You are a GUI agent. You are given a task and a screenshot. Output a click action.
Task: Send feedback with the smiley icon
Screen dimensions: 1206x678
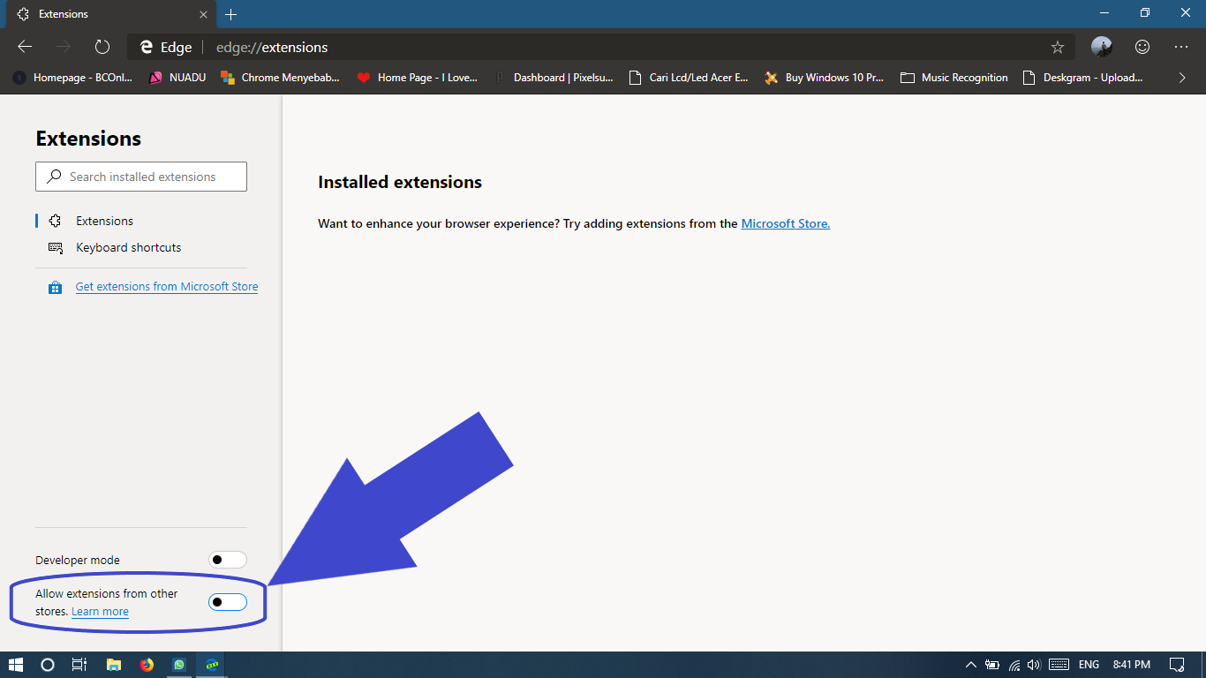click(x=1142, y=47)
